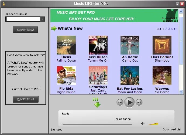Click the Ready status text
The height and width of the screenshot is (135, 186).
66,114
